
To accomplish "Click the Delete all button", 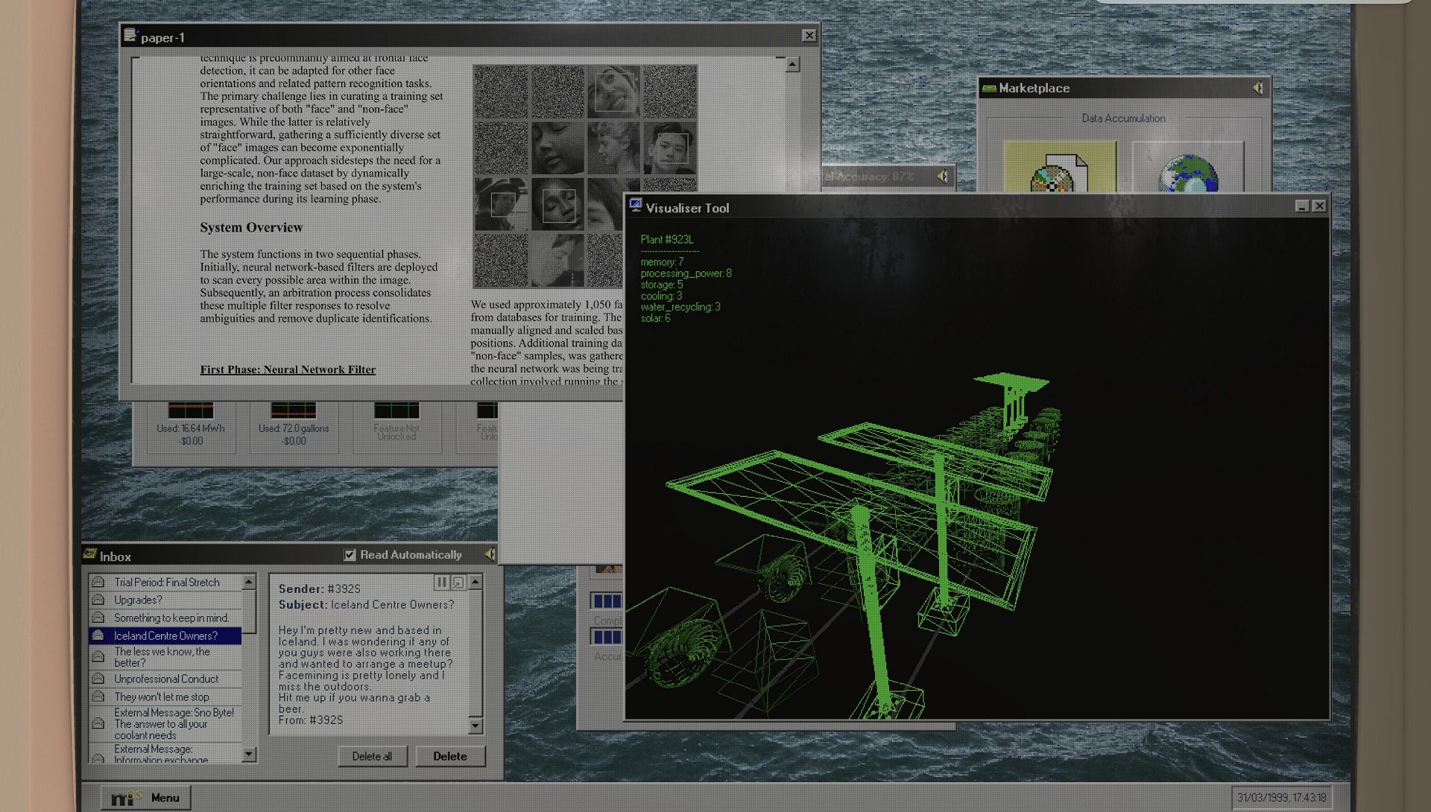I will pyautogui.click(x=373, y=756).
